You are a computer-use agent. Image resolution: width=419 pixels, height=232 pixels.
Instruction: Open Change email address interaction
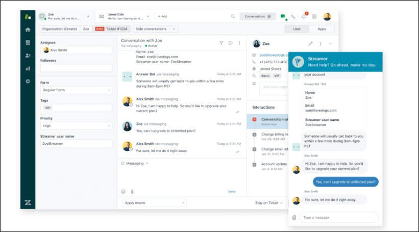click(268, 151)
